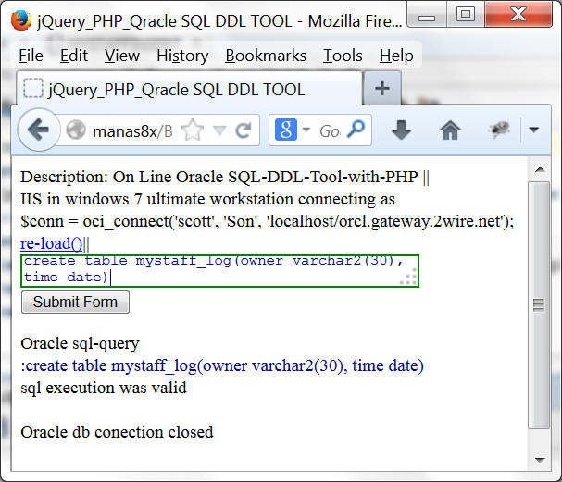Click the globe site identity icon
This screenshot has height=482, width=562.
[76, 130]
